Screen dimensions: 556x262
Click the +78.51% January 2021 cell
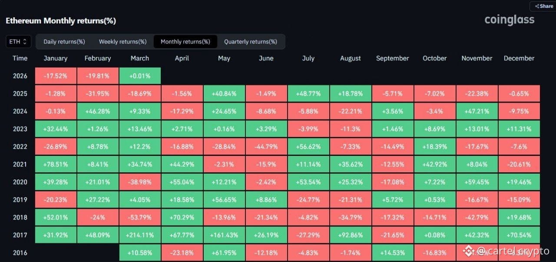(x=56, y=165)
